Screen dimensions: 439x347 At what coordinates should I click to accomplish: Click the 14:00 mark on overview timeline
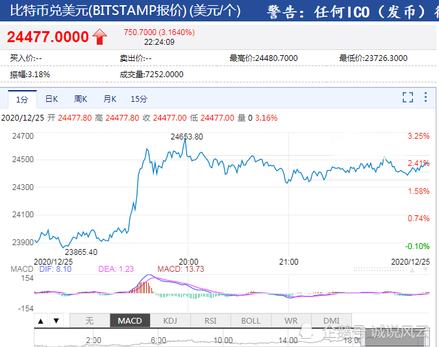pos(288,341)
